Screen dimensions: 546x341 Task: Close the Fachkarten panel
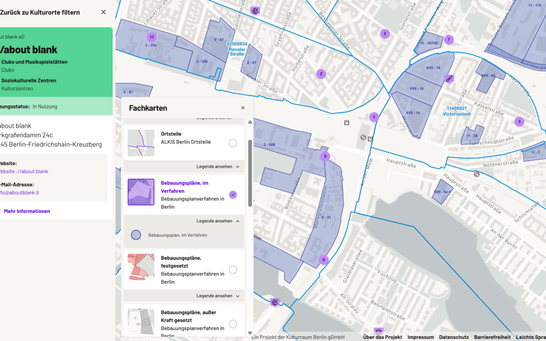click(x=243, y=108)
